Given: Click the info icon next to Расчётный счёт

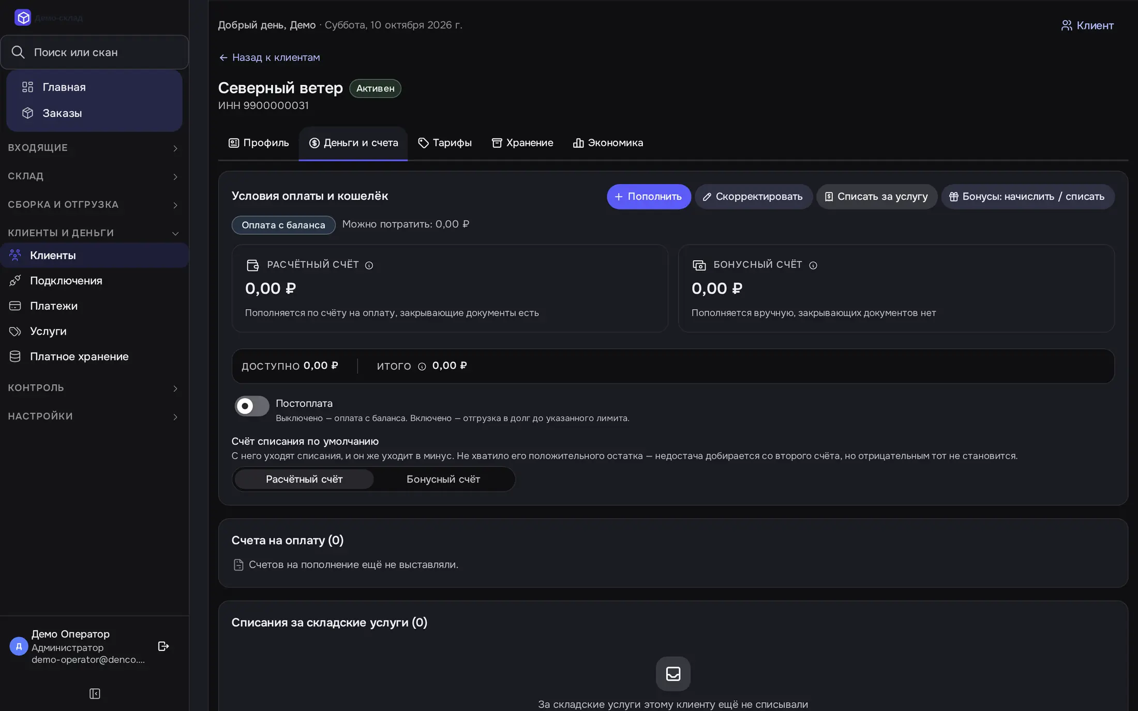Looking at the screenshot, I should point(369,265).
